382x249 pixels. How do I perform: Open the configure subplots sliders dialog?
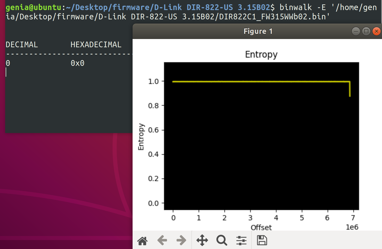(241, 240)
